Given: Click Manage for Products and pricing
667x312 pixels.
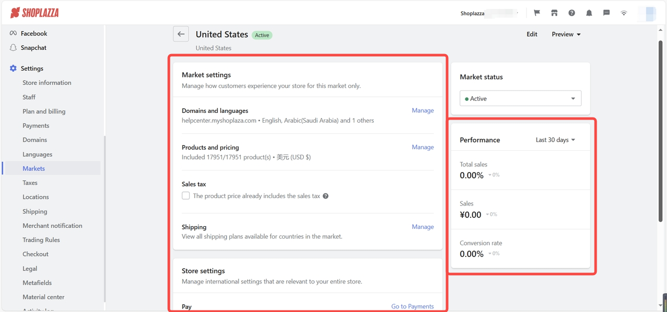Looking at the screenshot, I should pyautogui.click(x=423, y=147).
